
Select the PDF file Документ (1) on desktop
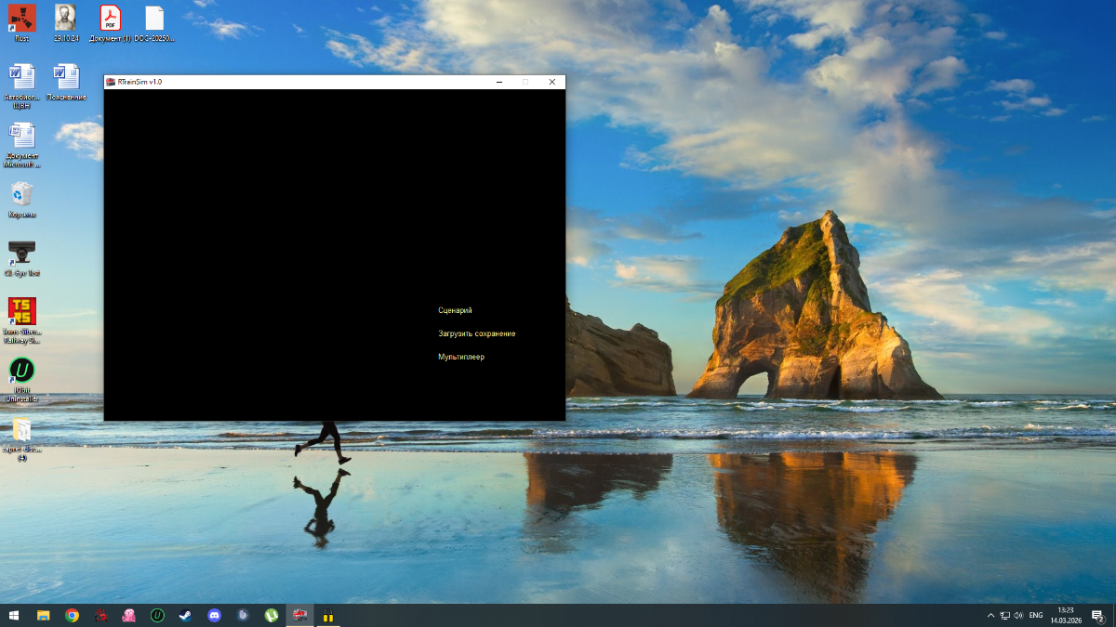(x=111, y=18)
